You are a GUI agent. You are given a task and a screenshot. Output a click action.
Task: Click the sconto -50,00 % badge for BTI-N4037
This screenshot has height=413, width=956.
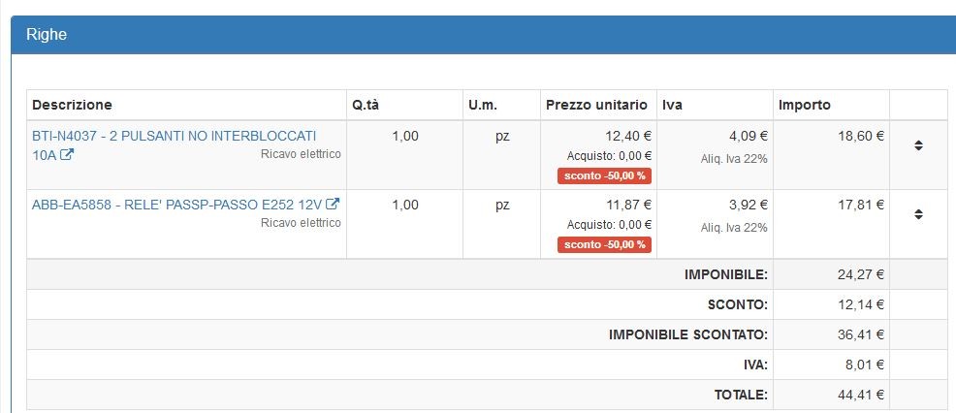click(x=604, y=175)
